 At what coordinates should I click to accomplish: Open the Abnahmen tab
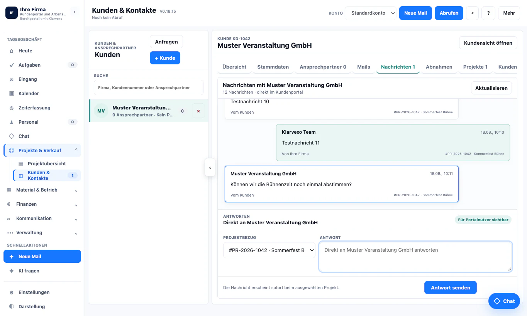point(439,67)
